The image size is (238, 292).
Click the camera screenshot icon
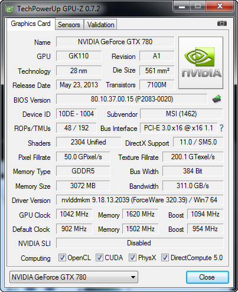click(x=222, y=24)
